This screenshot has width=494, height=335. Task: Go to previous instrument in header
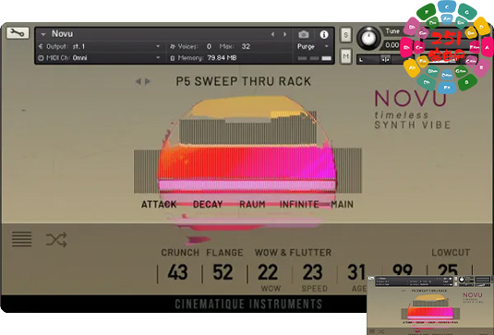(x=272, y=34)
